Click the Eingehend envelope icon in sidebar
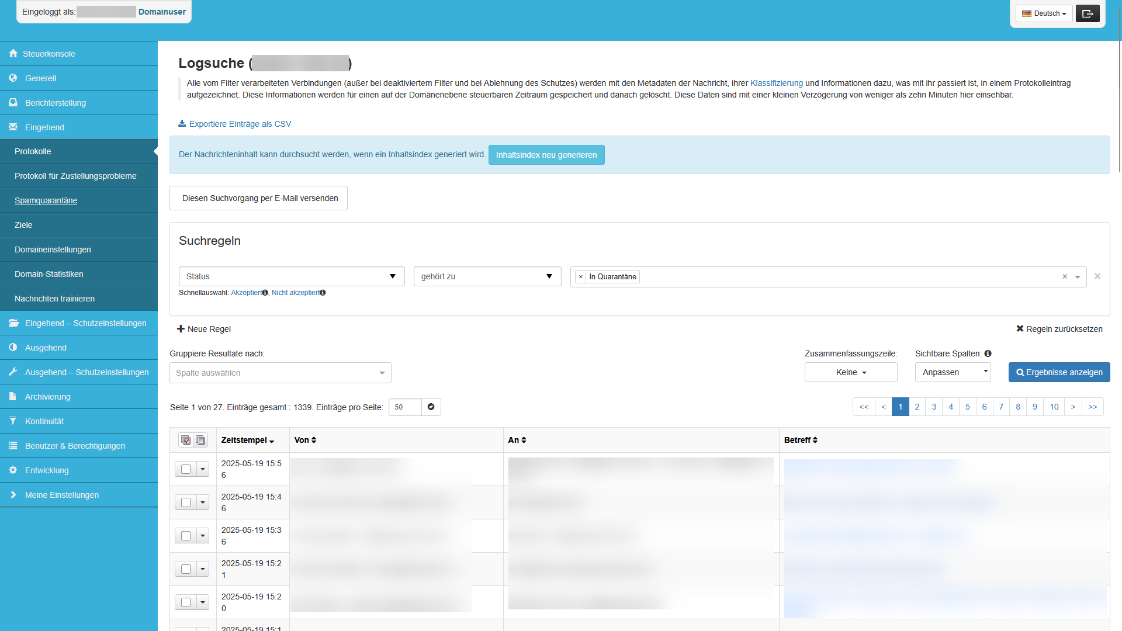The width and height of the screenshot is (1122, 631). 13,127
